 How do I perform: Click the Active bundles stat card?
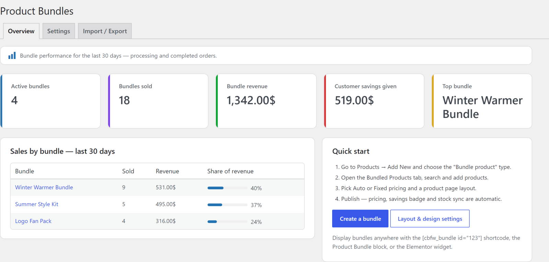(50, 101)
